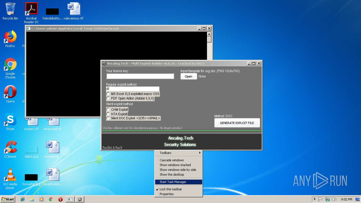The width and height of the screenshot is (361, 203).
Task: Open the forumfrance... document icon
Action: tap(52, 177)
